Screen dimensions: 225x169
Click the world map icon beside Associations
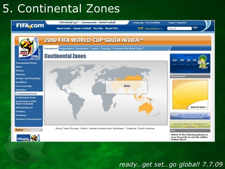[x=141, y=28]
